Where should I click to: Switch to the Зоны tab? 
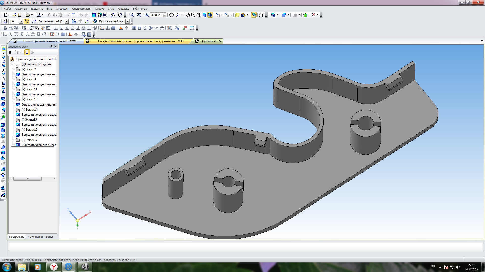(49, 237)
